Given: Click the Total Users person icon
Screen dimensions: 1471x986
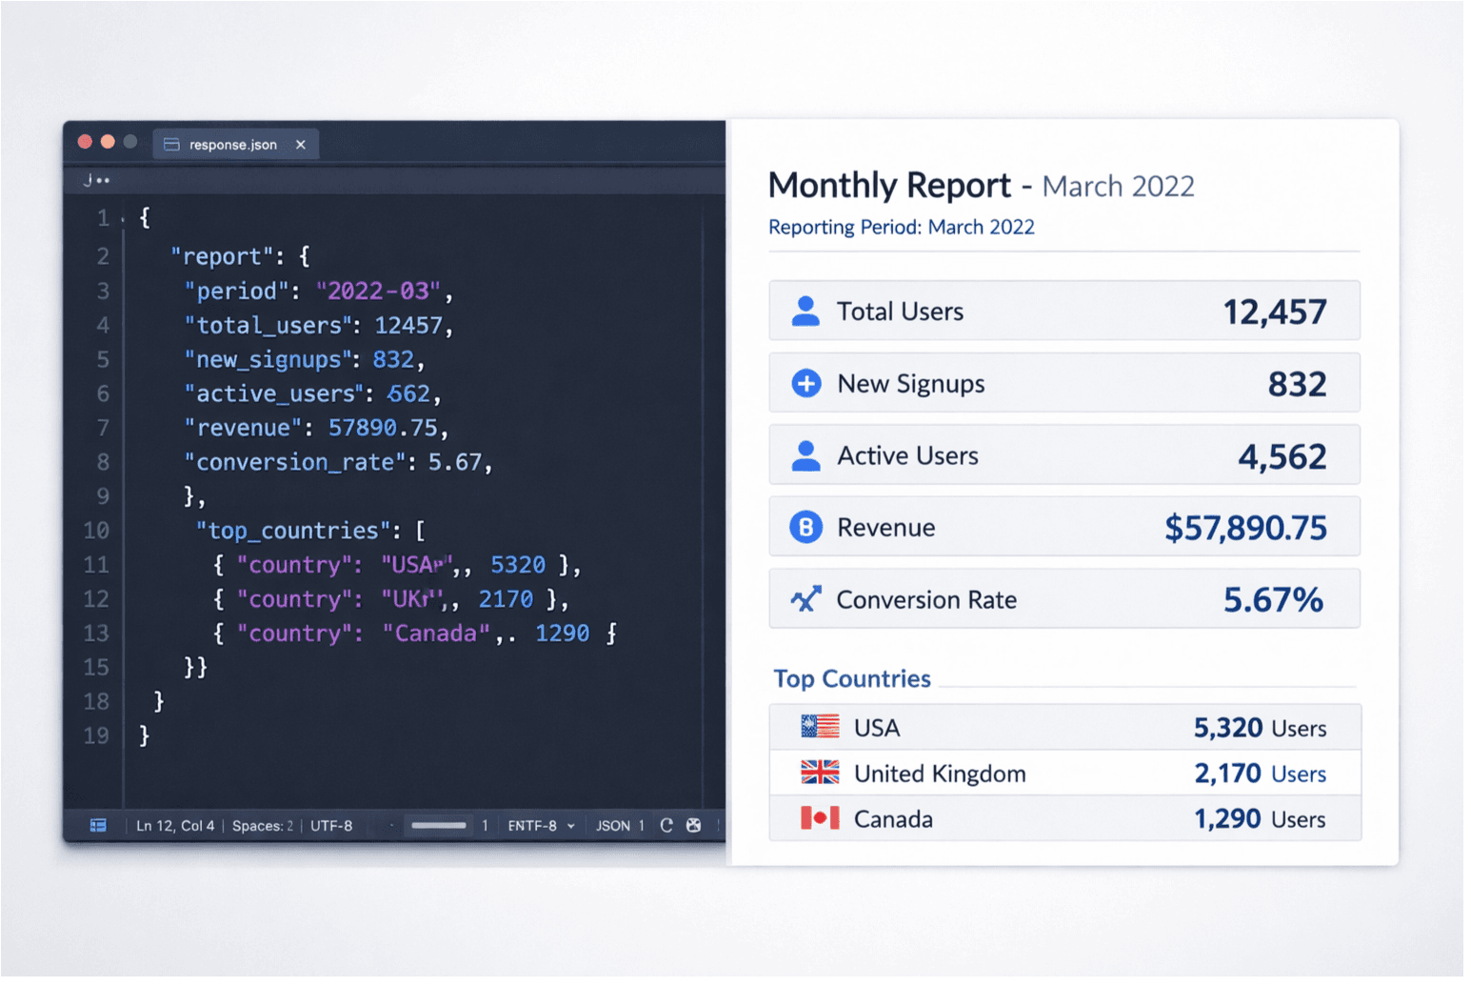Looking at the screenshot, I should pos(805,312).
